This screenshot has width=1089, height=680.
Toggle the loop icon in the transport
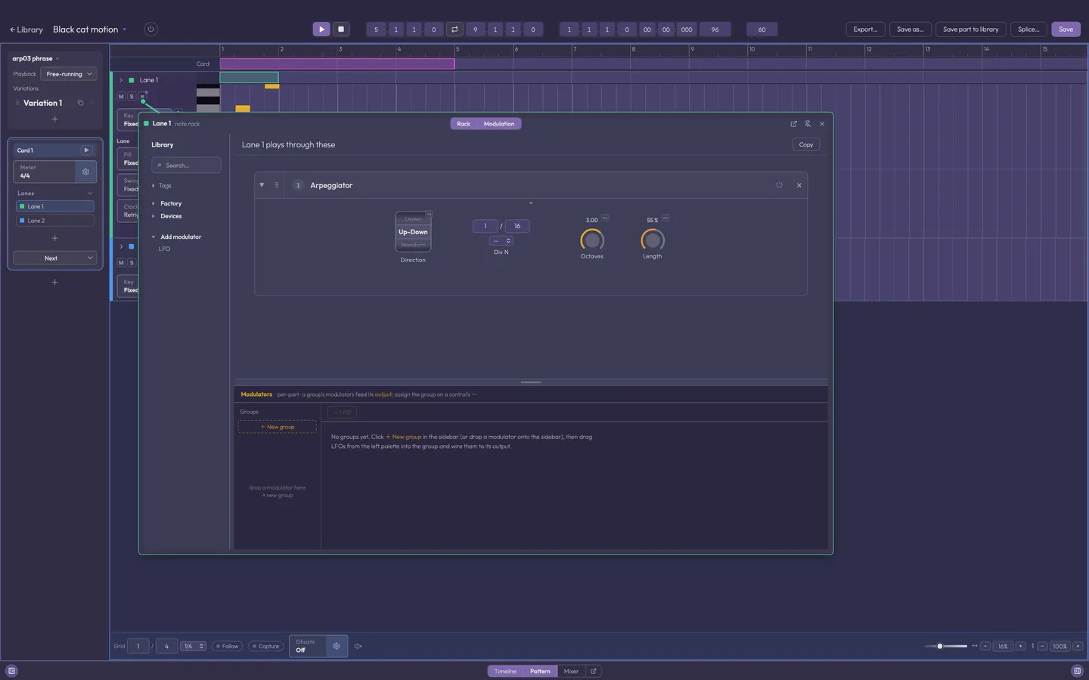455,29
